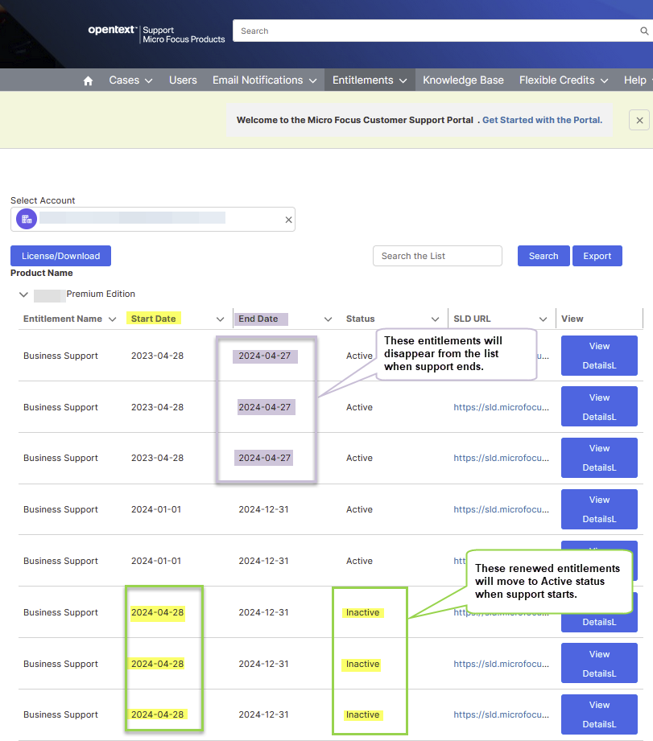Click the sort chevron beside Entitlement Name

coord(111,319)
